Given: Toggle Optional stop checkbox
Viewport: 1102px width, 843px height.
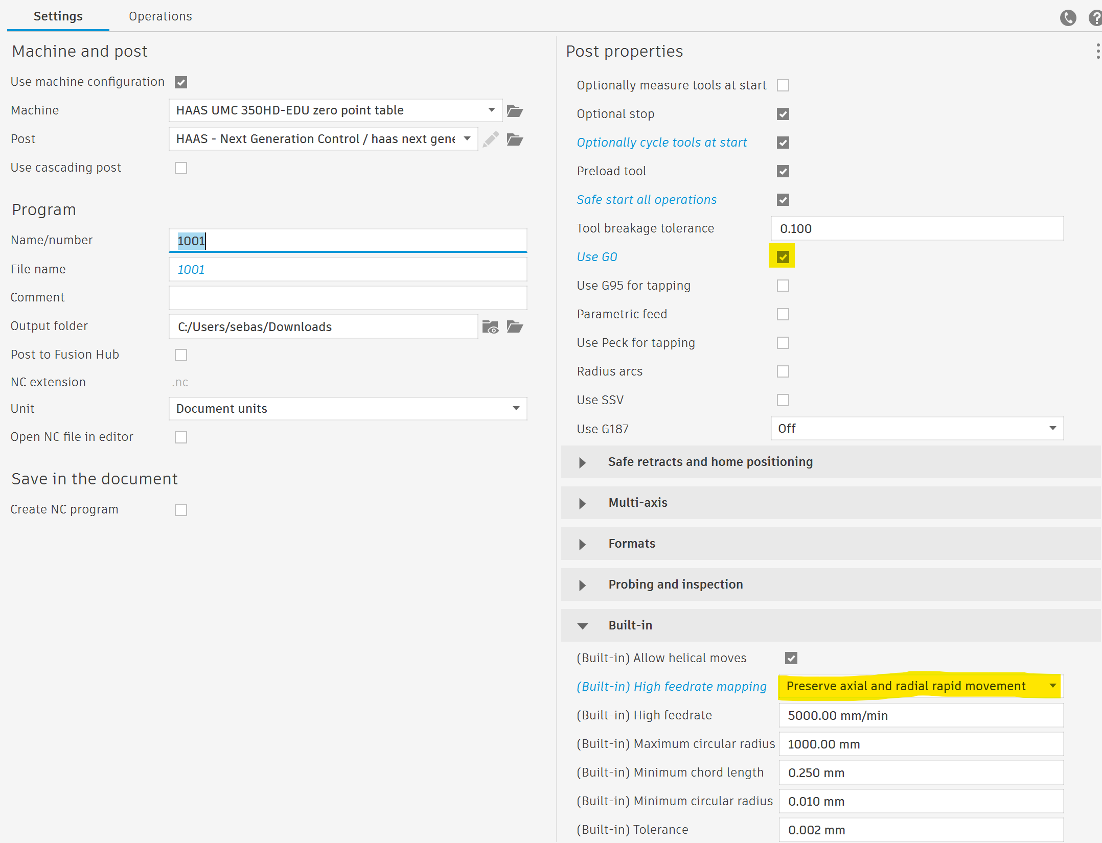Looking at the screenshot, I should [x=783, y=114].
